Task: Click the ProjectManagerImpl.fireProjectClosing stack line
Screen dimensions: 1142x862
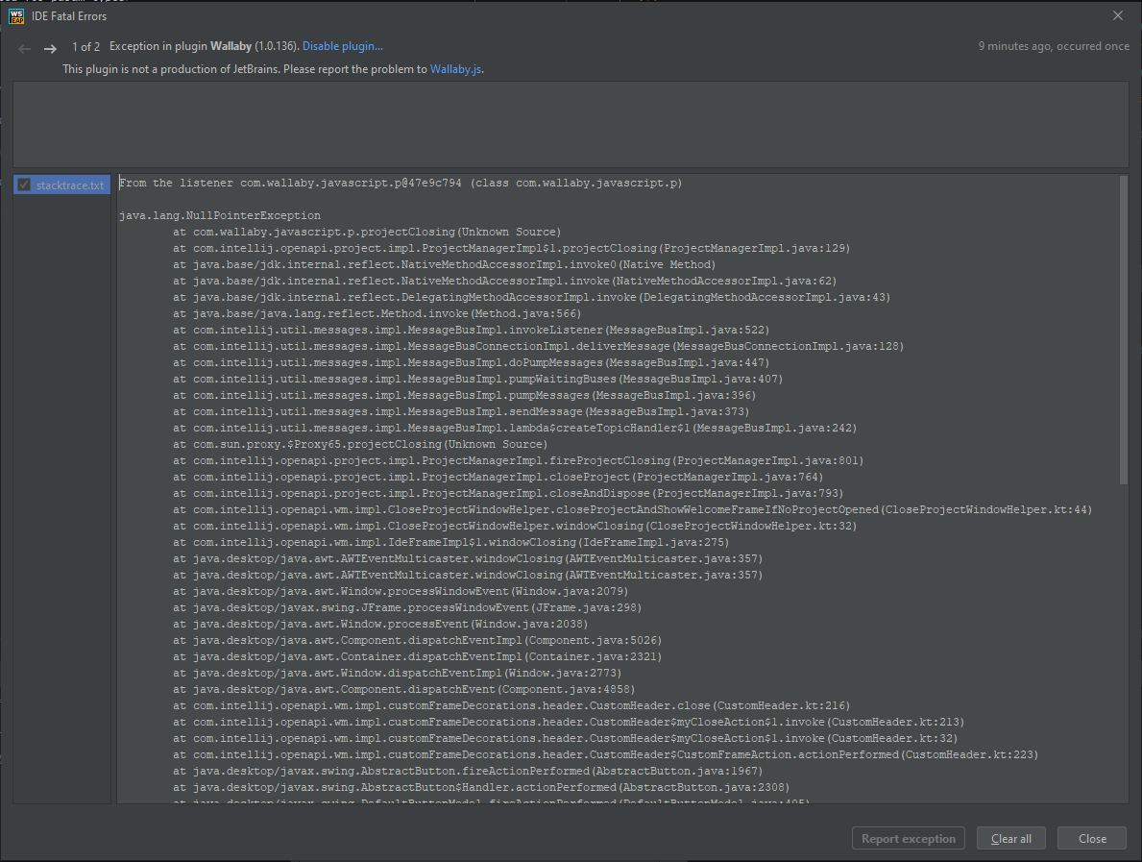Action: tap(519, 460)
